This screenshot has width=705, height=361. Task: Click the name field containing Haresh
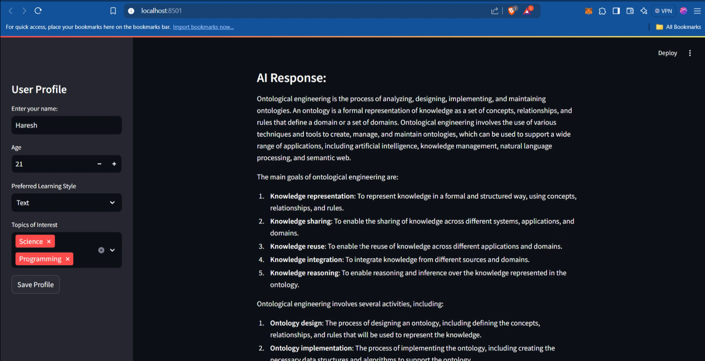pos(66,125)
